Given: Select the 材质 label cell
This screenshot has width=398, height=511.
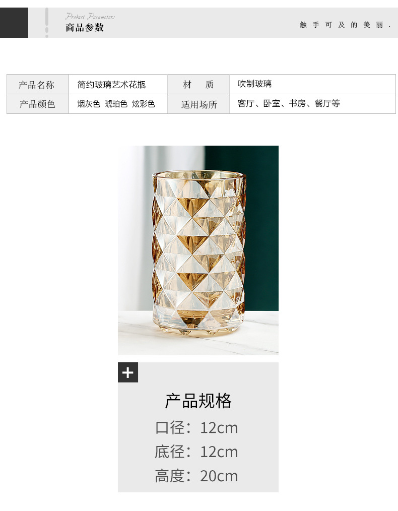Looking at the screenshot, I should [198, 84].
